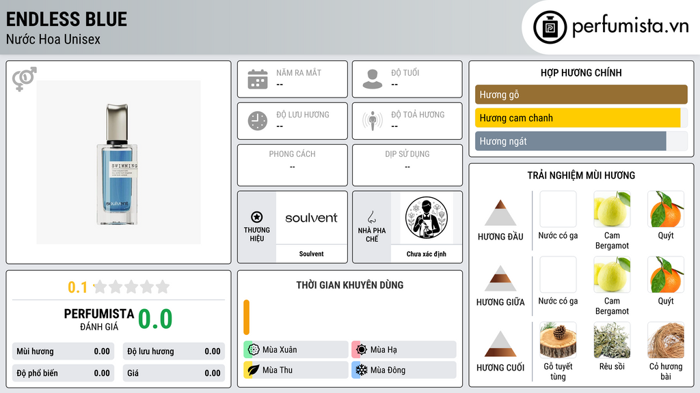Click the star badge Thương Hiệu icon
The width and height of the screenshot is (700, 393).
(257, 217)
